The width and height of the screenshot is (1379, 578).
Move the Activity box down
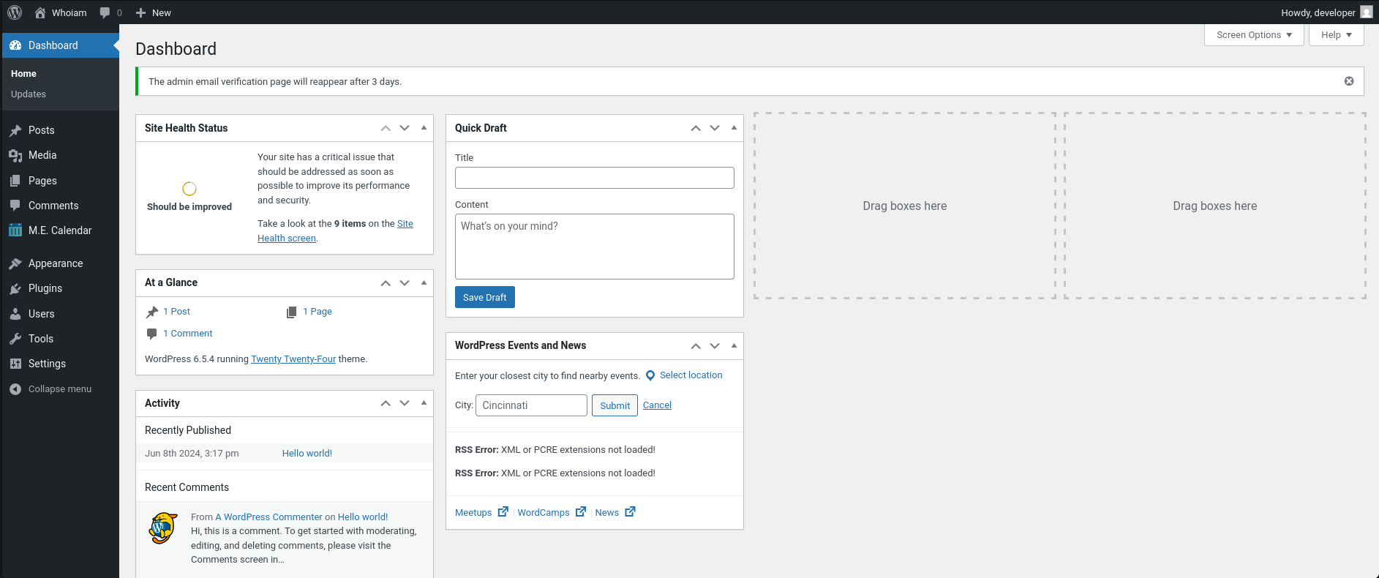[405, 403]
